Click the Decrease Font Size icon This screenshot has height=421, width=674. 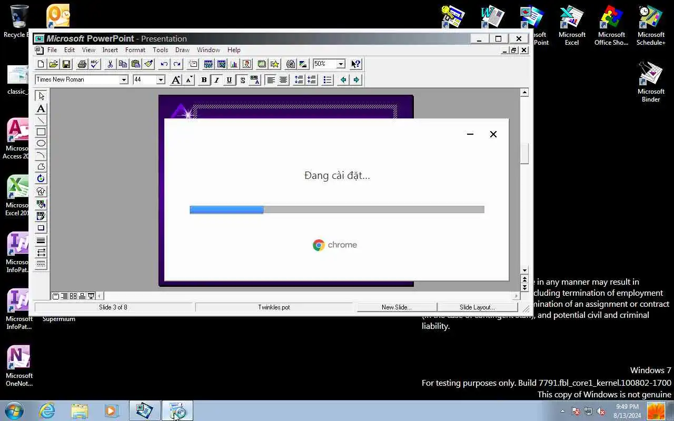tap(189, 80)
